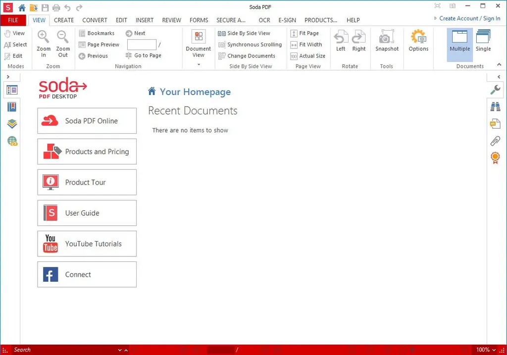Viewport: 507px width, 355px height.
Task: Open the globe links sidebar panel
Action: tap(12, 141)
